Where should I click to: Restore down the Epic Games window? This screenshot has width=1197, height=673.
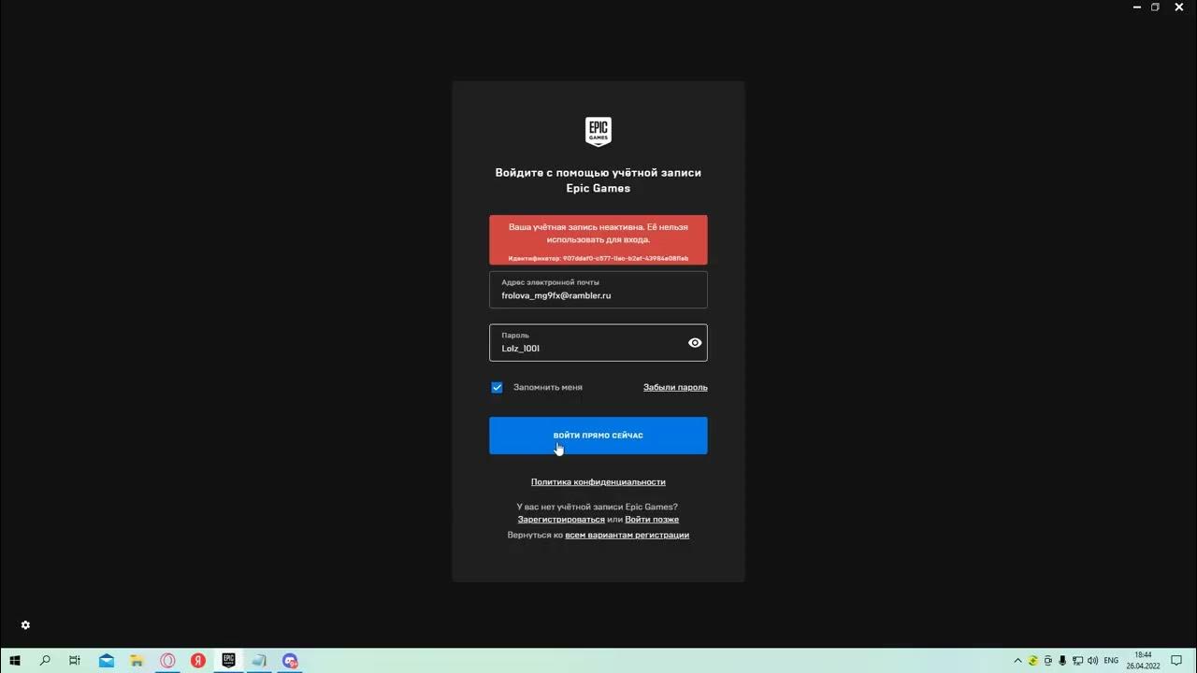coord(1155,7)
